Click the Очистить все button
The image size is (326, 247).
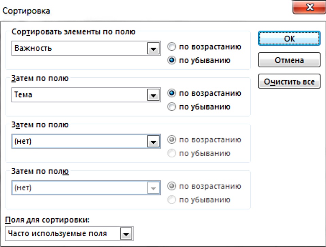click(289, 82)
